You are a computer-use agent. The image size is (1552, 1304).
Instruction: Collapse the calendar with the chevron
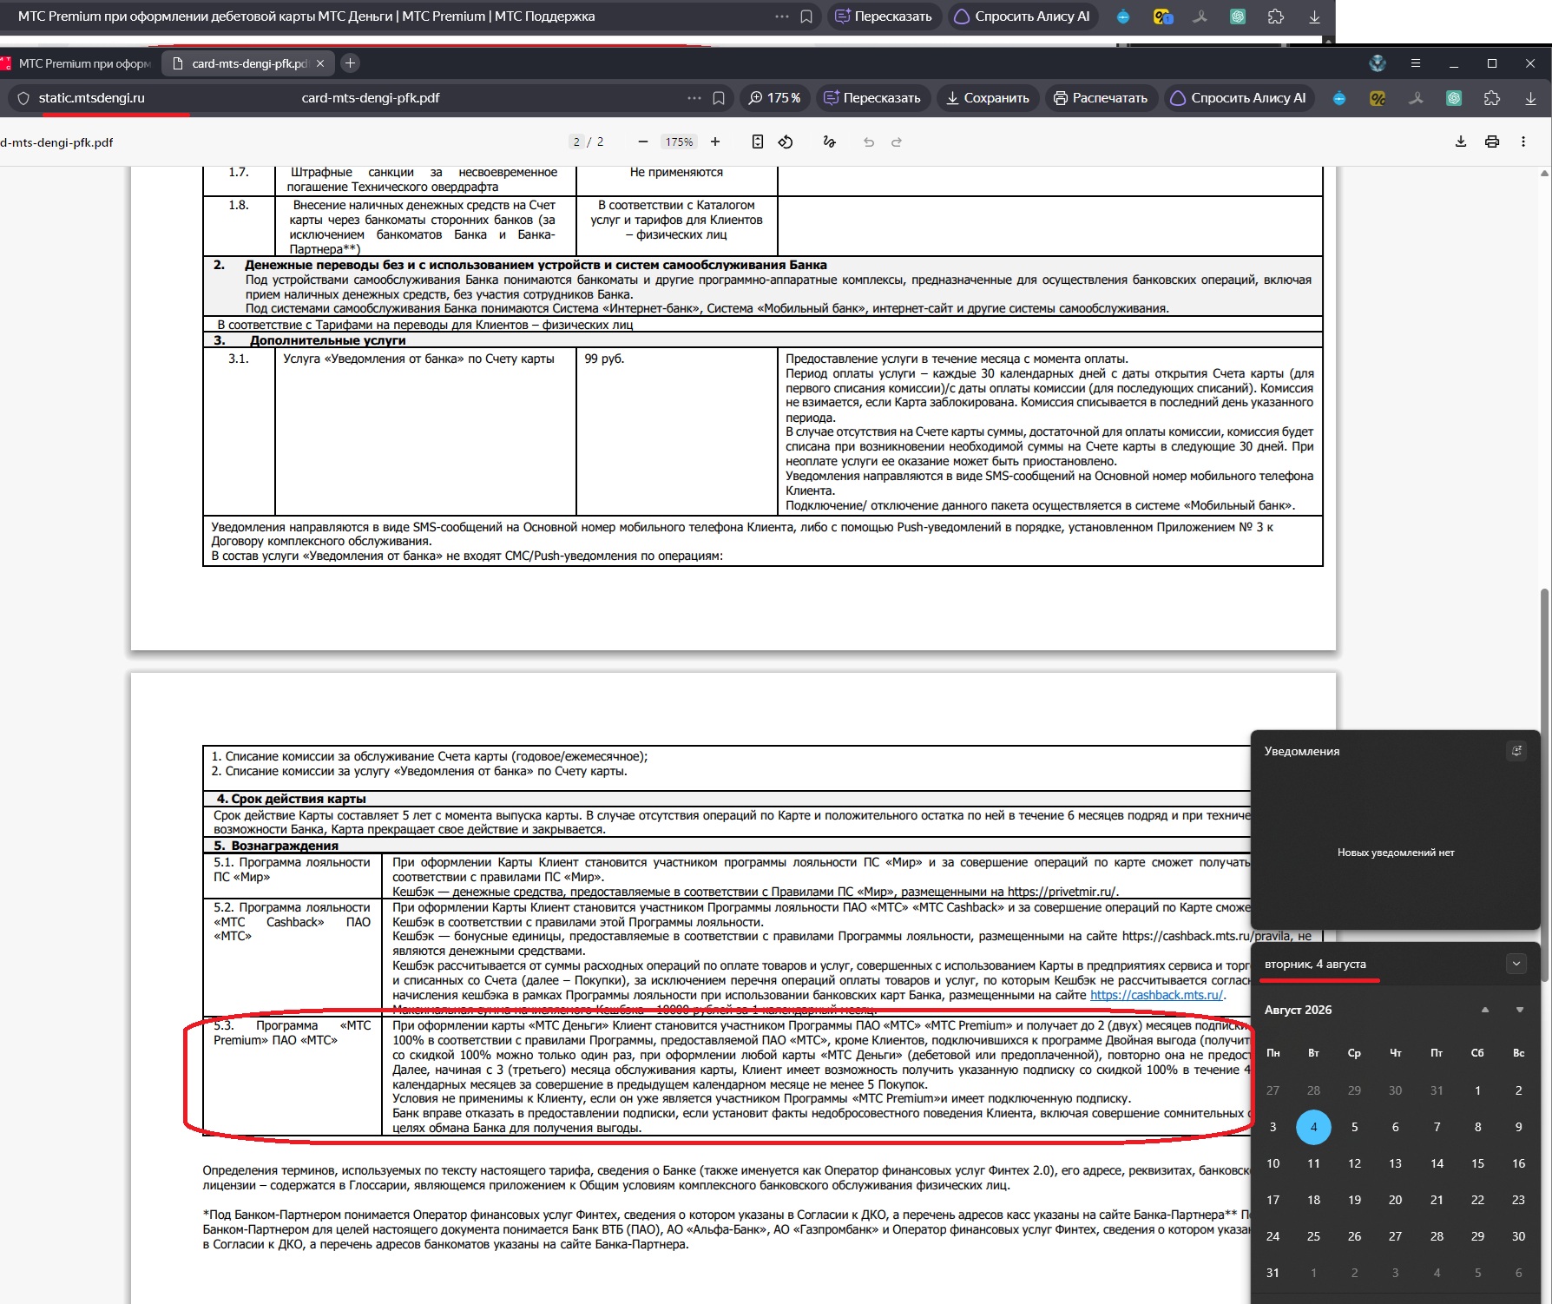1516,964
